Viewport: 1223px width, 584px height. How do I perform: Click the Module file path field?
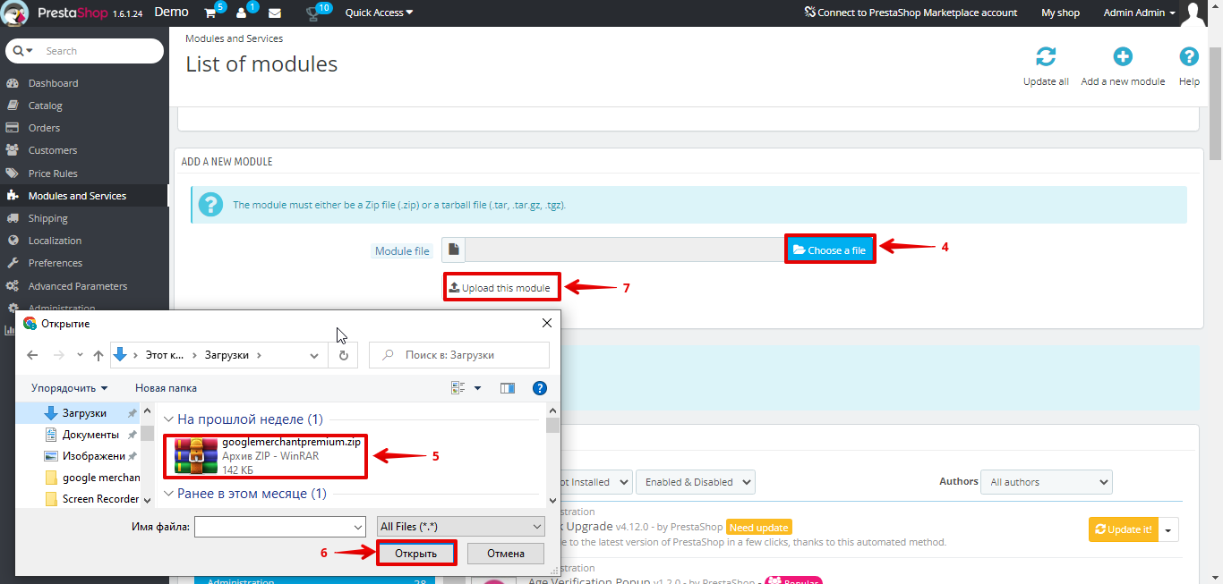coord(627,250)
